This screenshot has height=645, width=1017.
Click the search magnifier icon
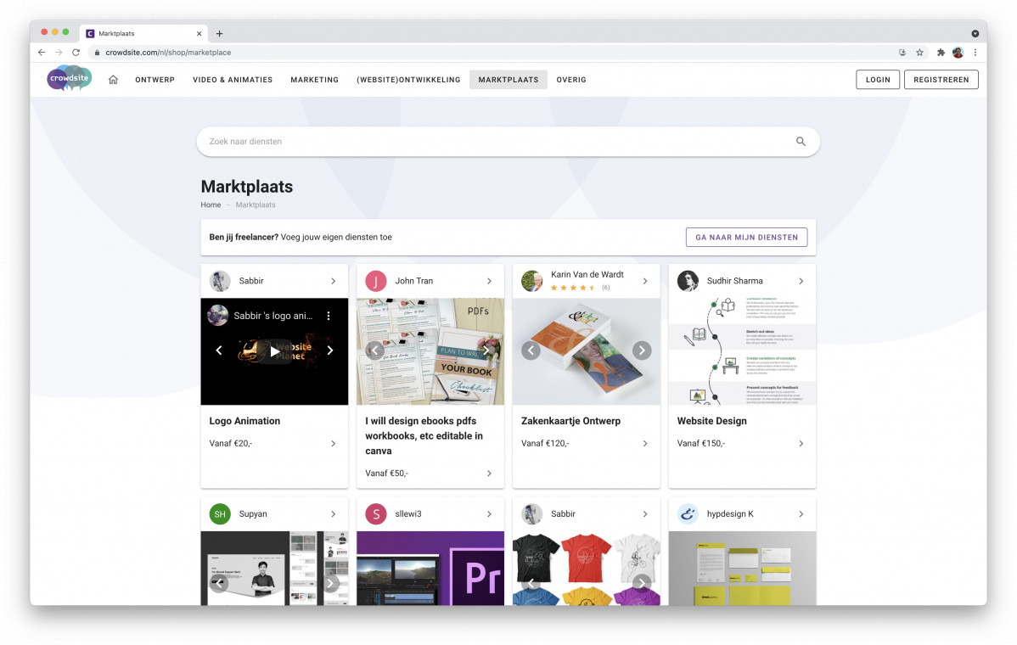tap(801, 142)
